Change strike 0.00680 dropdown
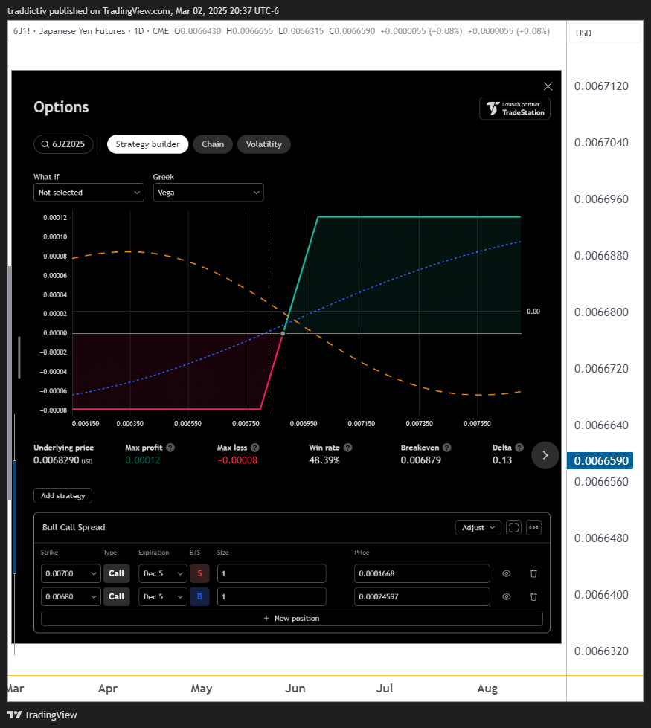651x728 pixels. pyautogui.click(x=71, y=596)
